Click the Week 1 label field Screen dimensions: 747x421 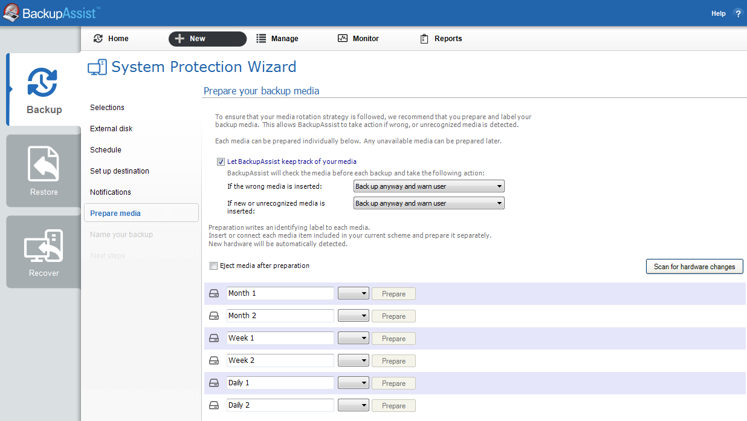pos(280,338)
